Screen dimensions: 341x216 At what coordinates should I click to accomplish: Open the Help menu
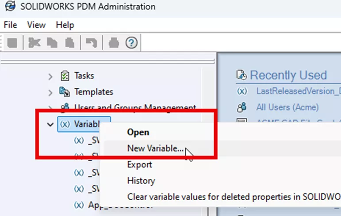click(65, 25)
